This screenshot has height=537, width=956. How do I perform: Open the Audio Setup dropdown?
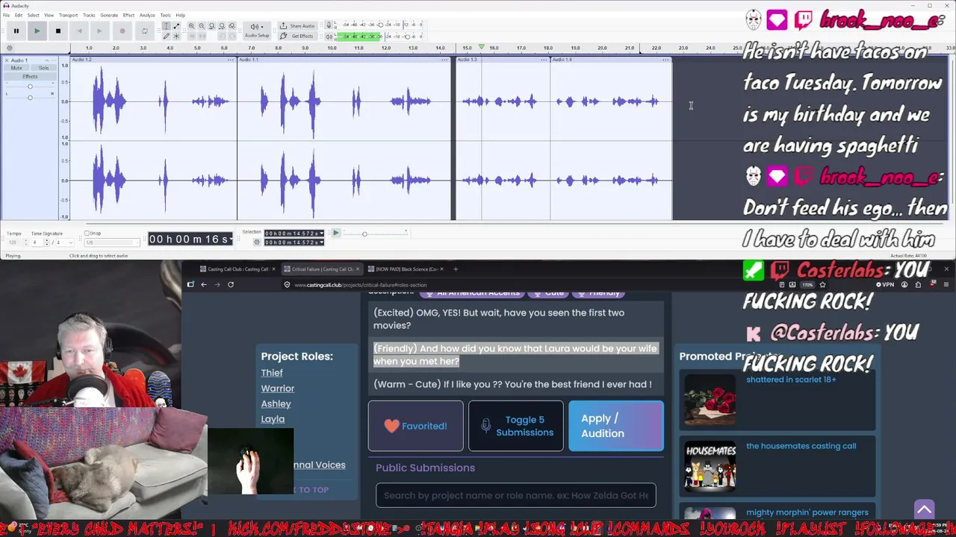click(257, 30)
